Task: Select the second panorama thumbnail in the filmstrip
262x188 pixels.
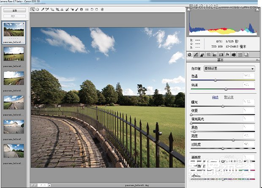Action: [14, 54]
